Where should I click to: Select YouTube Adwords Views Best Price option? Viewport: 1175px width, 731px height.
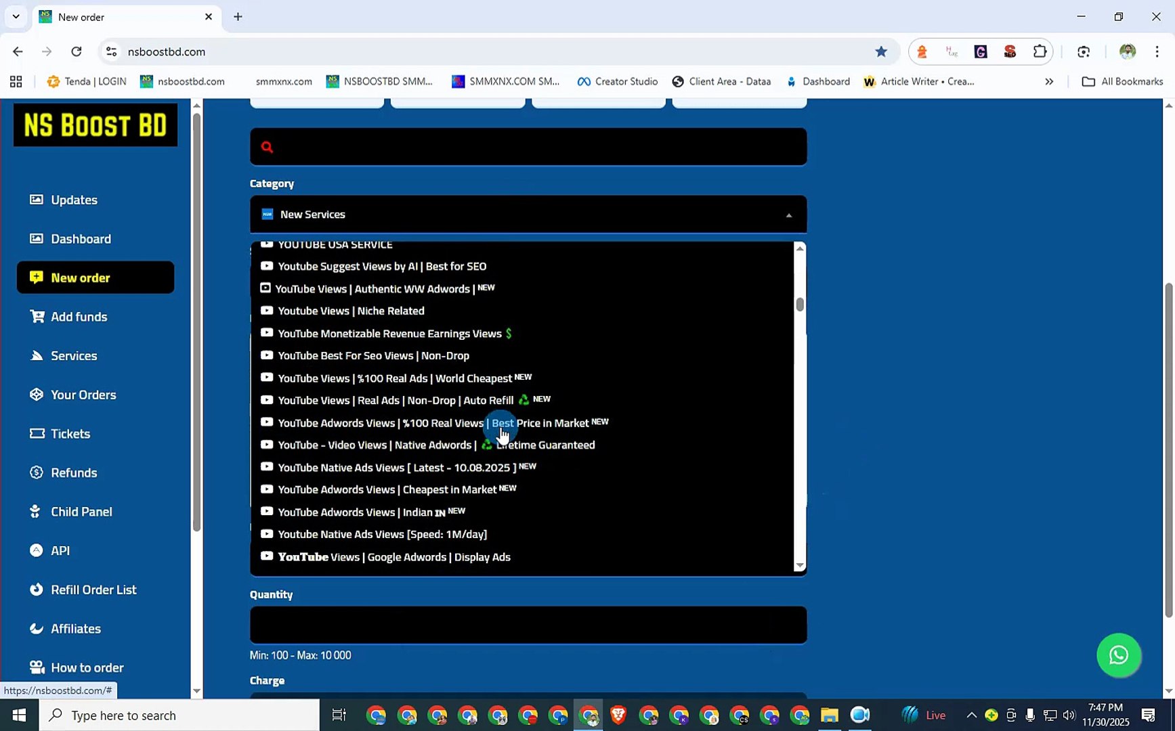point(521,423)
